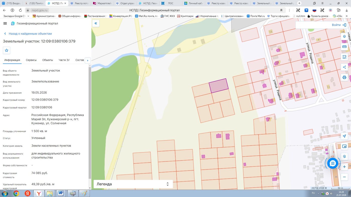Open Paint from the taskbar
The height and width of the screenshot is (197, 351).
[x=84, y=193]
